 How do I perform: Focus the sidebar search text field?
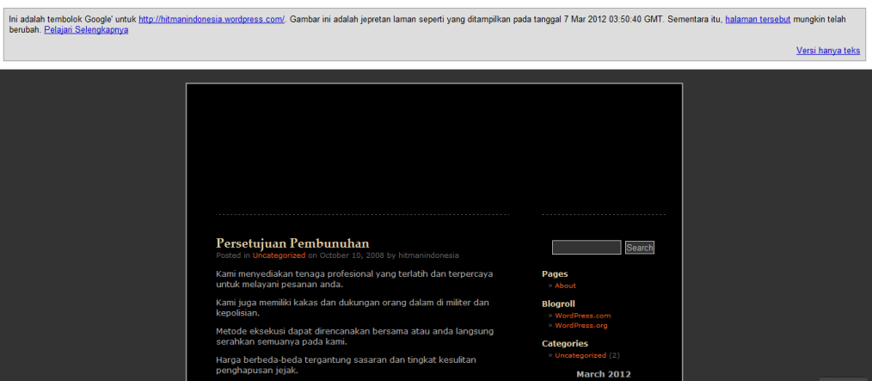click(586, 248)
